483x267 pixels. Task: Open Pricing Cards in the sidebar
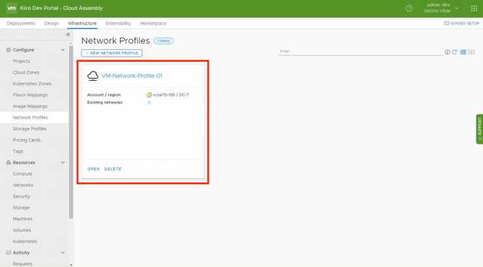point(27,140)
